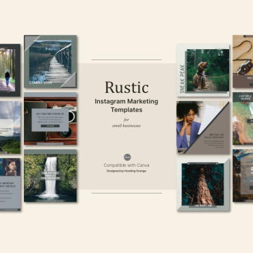Open the 'Coming Soon' boardwalk template

[x=51, y=62]
